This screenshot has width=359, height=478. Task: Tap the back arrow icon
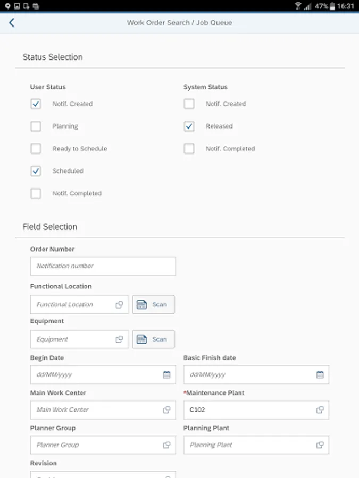(12, 23)
